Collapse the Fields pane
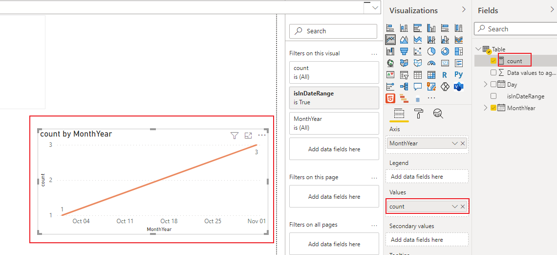The image size is (557, 255). pos(552,10)
